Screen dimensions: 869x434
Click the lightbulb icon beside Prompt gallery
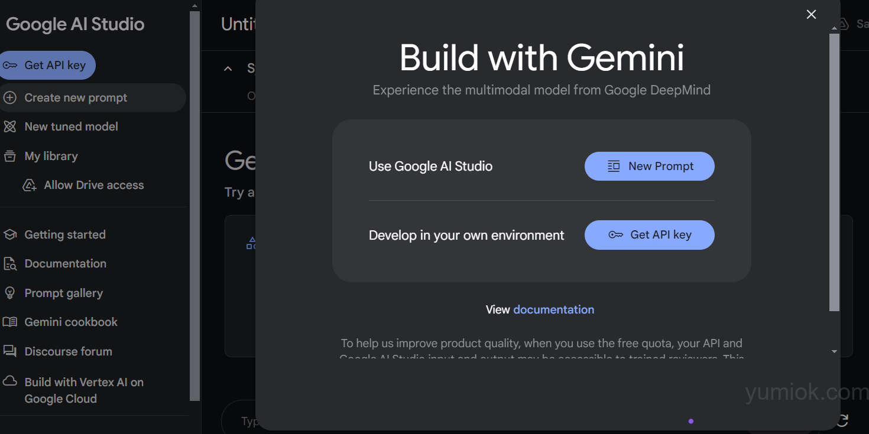tap(9, 293)
